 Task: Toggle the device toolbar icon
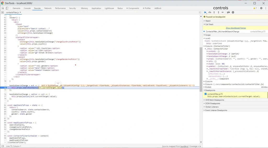[7, 8]
